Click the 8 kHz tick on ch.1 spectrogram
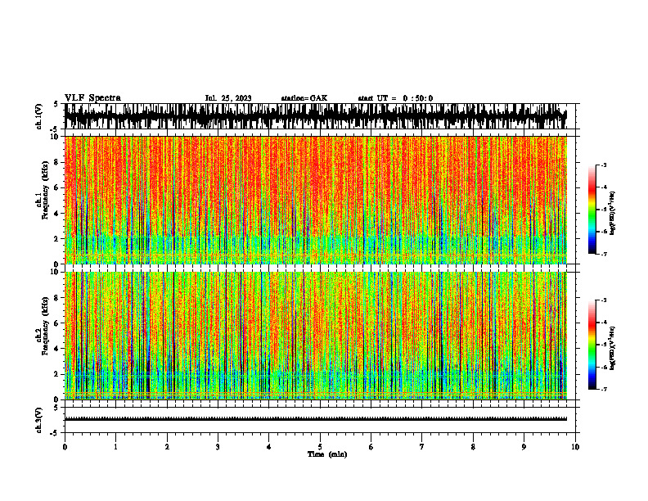The width and height of the screenshot is (648, 501). [x=59, y=162]
